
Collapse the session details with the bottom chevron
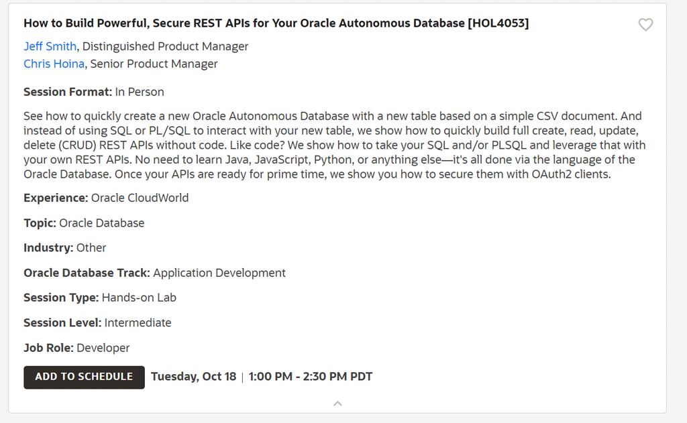337,403
